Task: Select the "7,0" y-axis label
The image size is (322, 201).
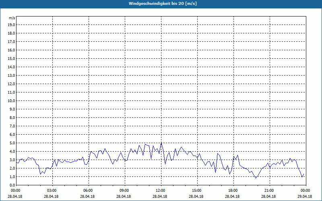Action: pos(12,126)
